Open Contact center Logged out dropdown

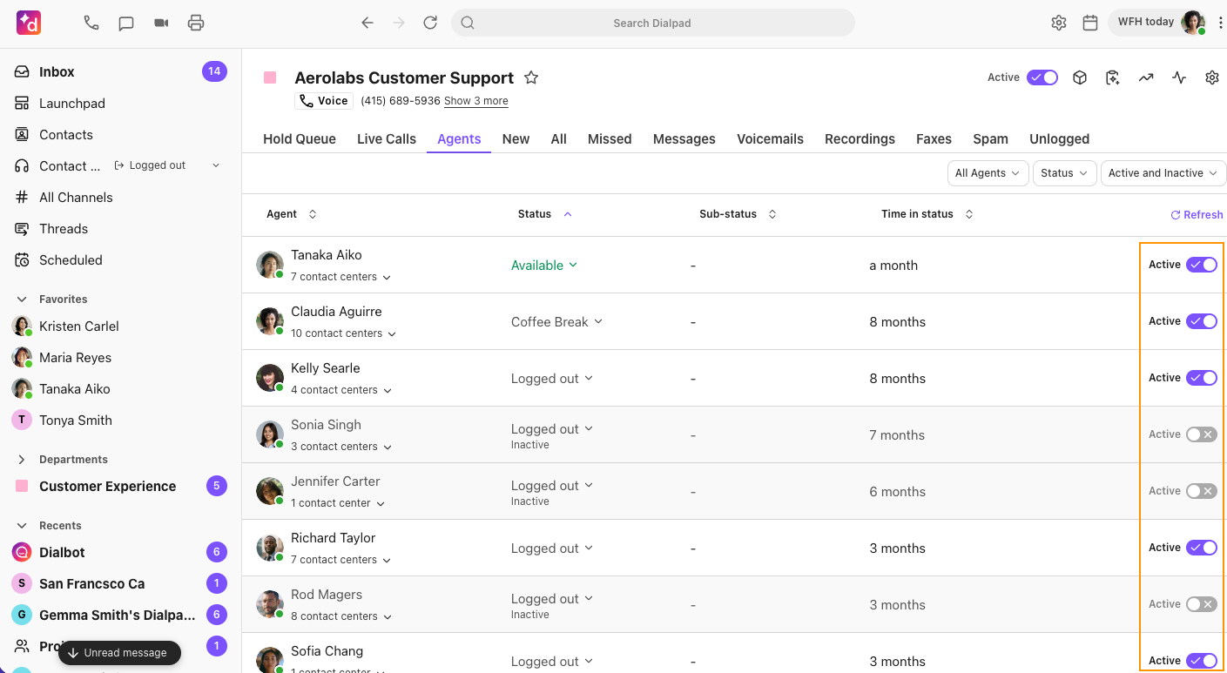pyautogui.click(x=165, y=165)
